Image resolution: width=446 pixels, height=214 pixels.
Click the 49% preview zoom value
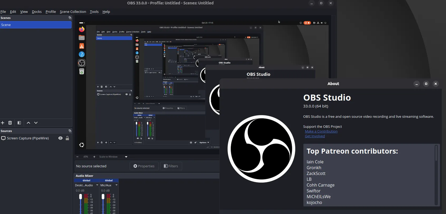(86, 157)
